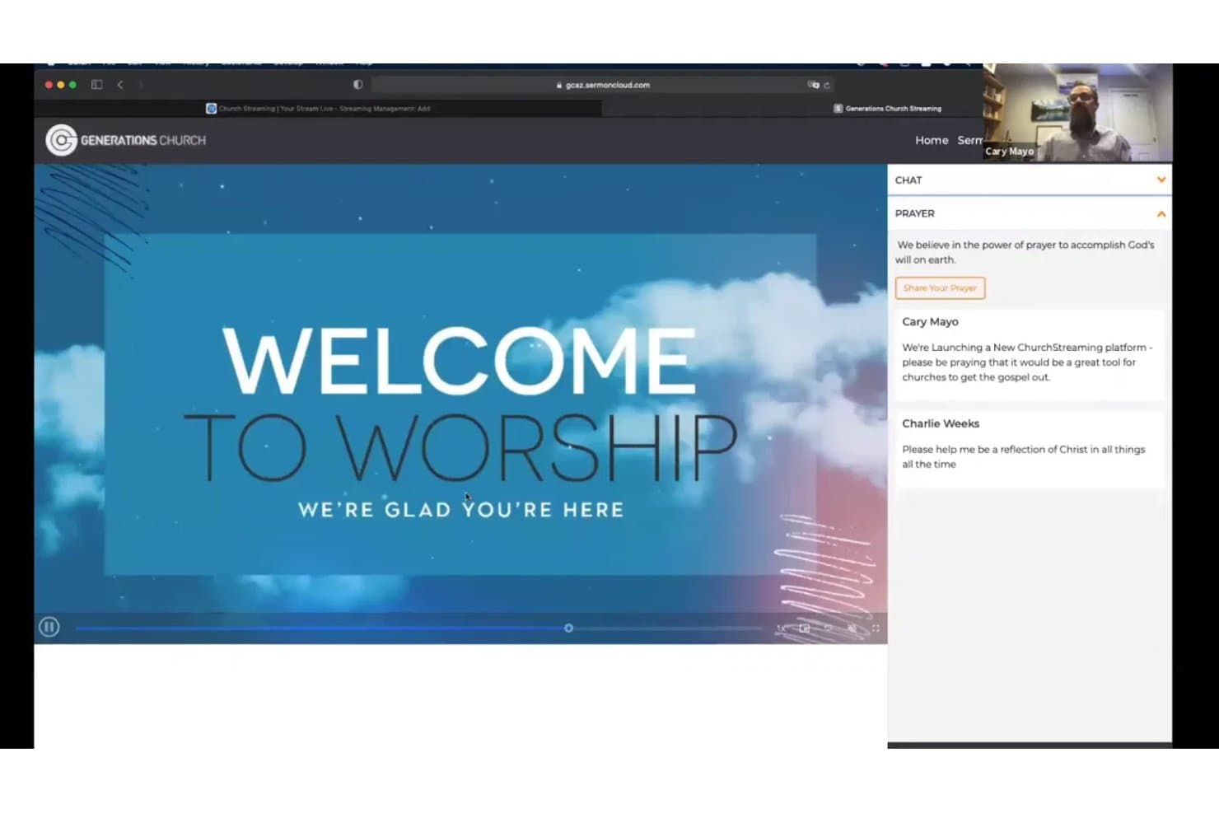Viewport: 1219px width, 813px height.
Task: Click the CHAT panel header label
Action: coord(908,180)
